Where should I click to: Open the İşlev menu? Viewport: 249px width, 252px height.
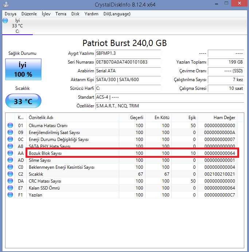point(46,14)
